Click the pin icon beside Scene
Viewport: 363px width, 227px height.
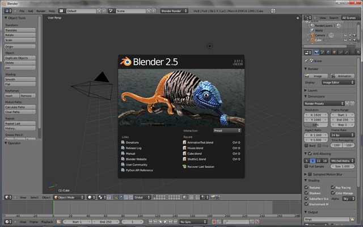[306, 61]
